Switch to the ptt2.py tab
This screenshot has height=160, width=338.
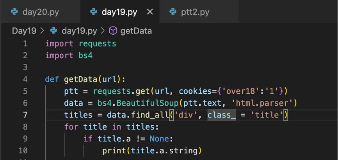[195, 12]
